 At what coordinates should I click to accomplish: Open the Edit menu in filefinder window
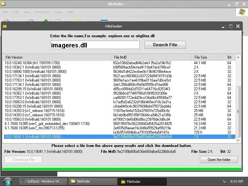[x=15, y=12]
